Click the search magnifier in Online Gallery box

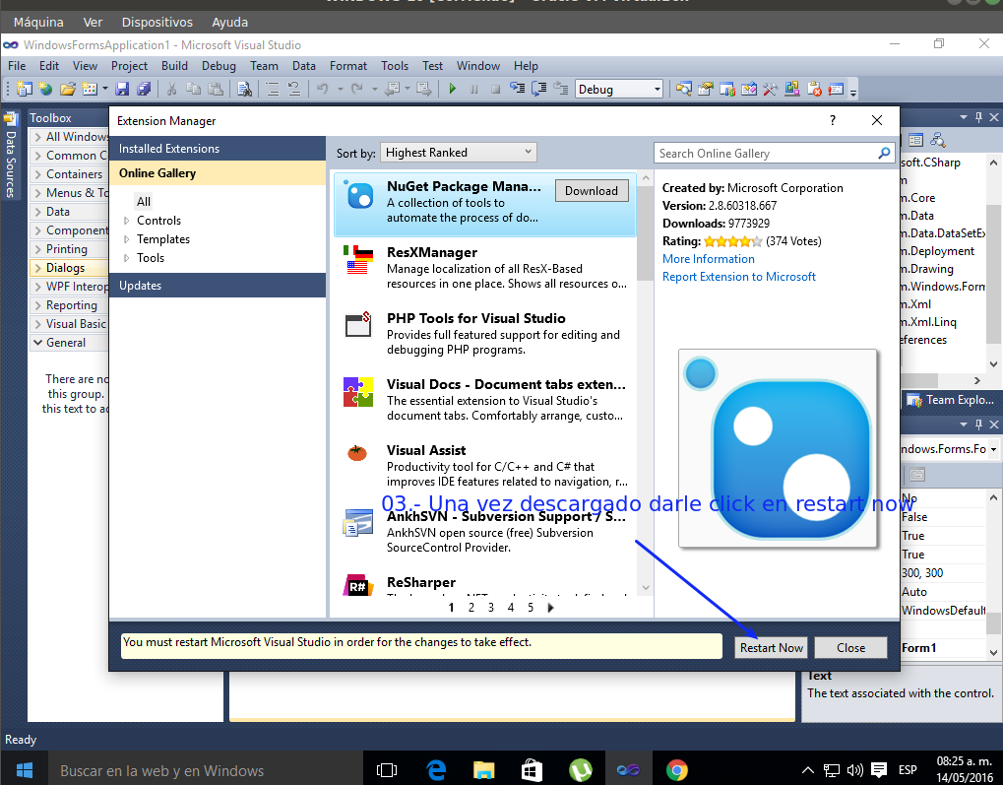884,153
